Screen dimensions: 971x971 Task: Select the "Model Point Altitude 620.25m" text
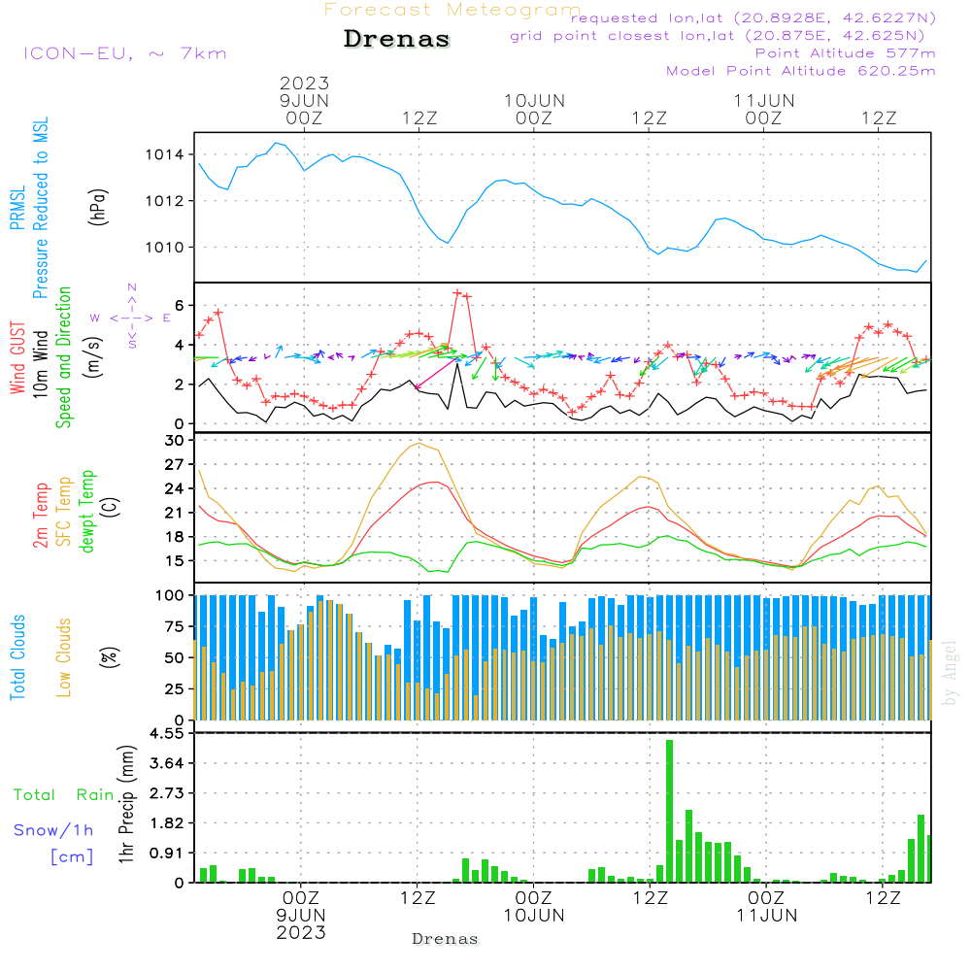(x=801, y=71)
